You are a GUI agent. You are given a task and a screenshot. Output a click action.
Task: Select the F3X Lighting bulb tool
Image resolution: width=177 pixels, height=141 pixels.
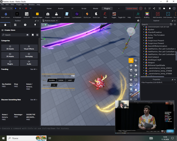point(131,90)
